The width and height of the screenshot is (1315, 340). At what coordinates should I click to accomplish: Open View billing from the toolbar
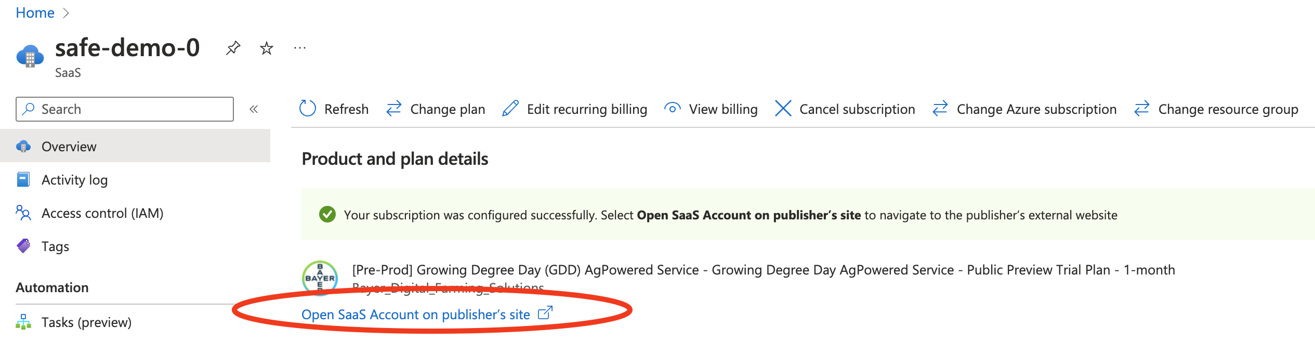(x=711, y=109)
